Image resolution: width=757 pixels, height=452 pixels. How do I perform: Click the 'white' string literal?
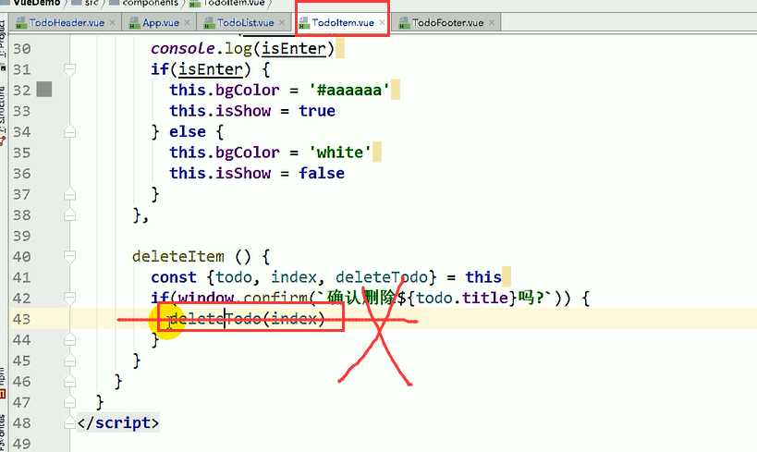pyautogui.click(x=340, y=153)
